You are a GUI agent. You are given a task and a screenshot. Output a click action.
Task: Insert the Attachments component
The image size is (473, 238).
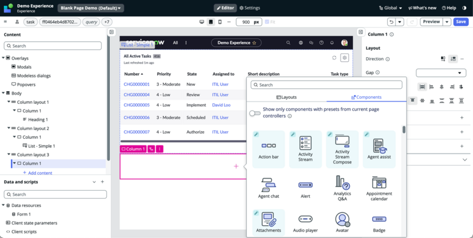click(x=268, y=223)
